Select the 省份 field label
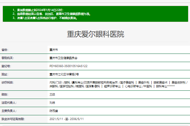 coord(5,50)
